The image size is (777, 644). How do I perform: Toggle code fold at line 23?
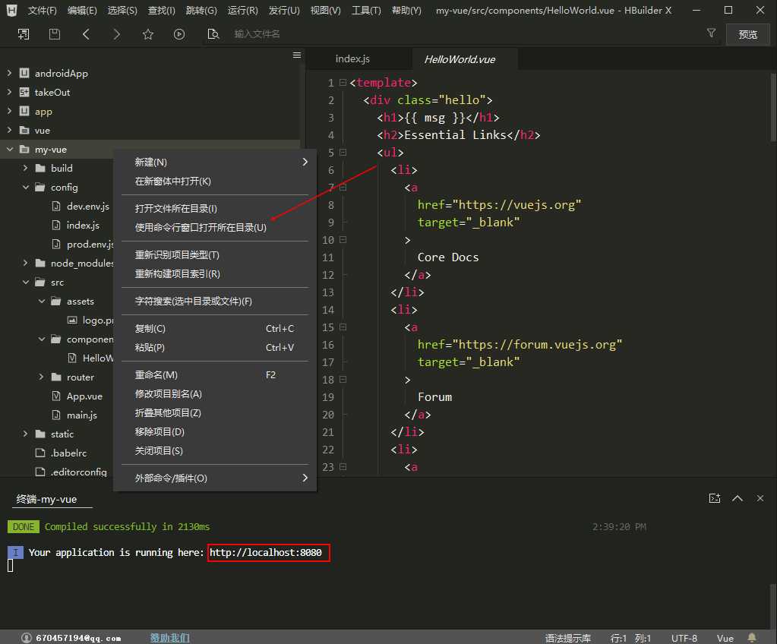[x=343, y=466]
